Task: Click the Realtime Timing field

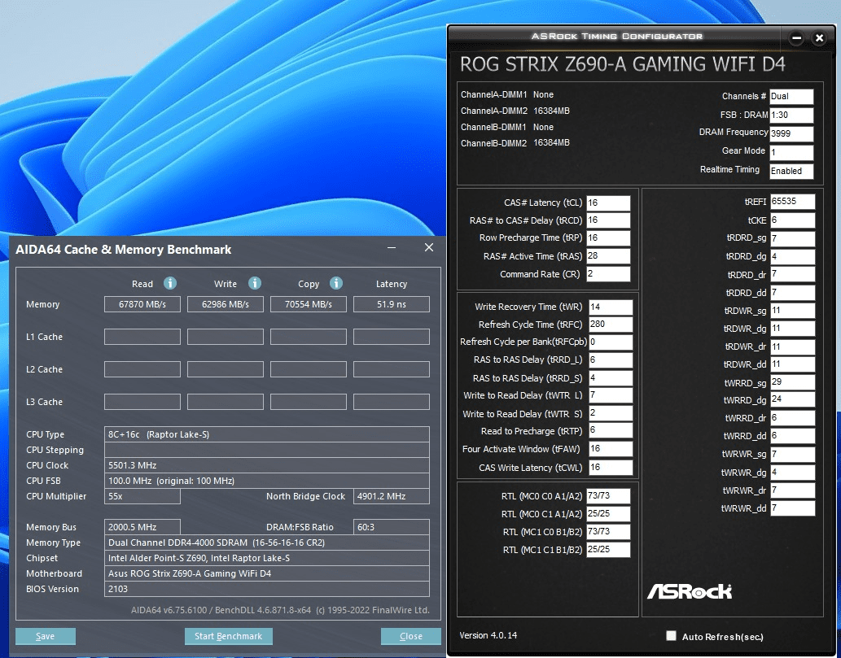Action: pyautogui.click(x=791, y=171)
